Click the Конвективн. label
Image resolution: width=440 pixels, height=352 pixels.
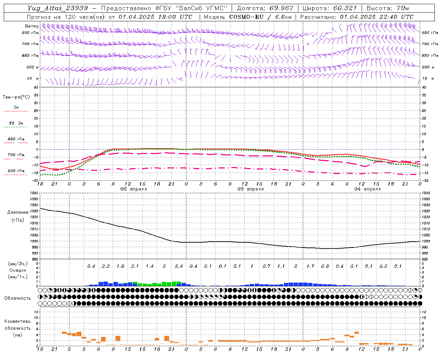coord(18,321)
